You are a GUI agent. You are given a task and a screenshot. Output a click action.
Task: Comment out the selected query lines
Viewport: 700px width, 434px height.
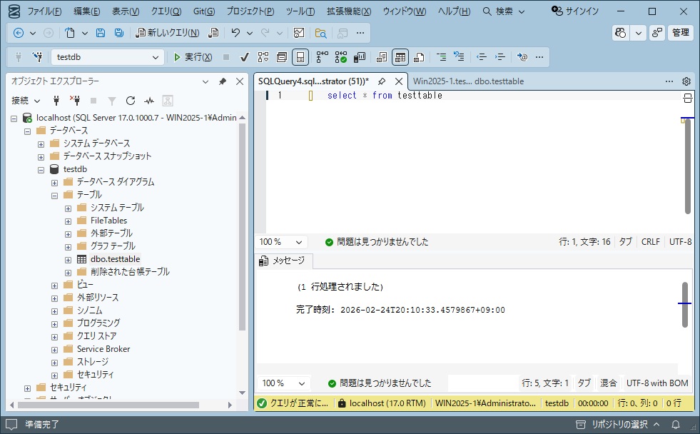442,56
